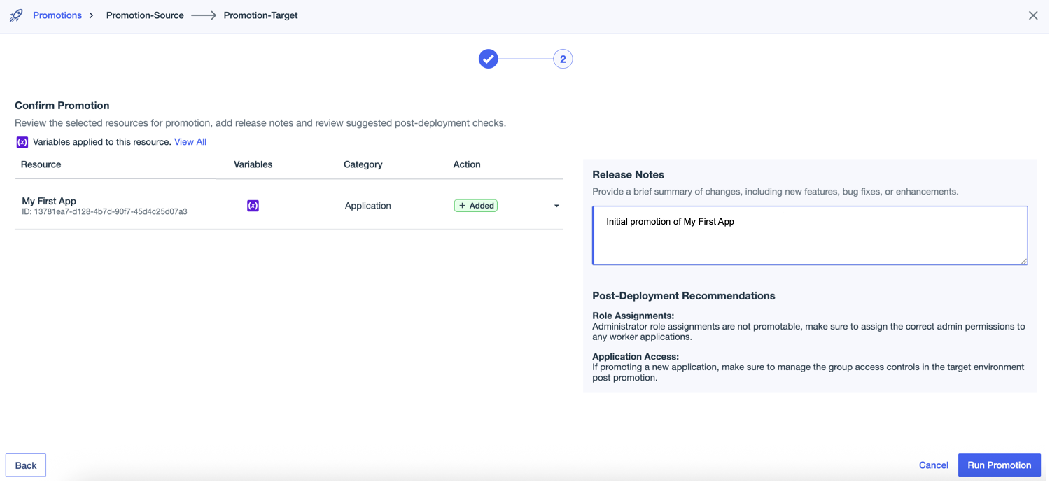1050x487 pixels.
Task: Expand My First App row dropdown arrow
Action: pos(556,206)
